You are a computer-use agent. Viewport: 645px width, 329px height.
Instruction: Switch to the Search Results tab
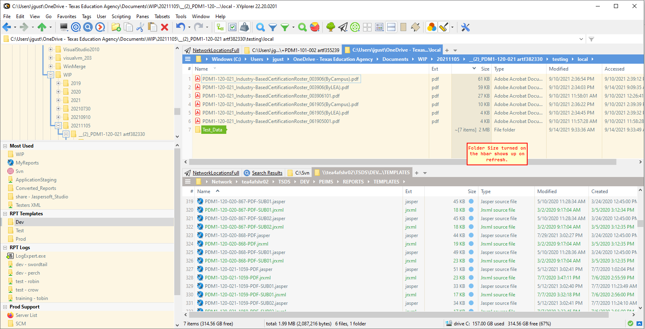point(267,173)
